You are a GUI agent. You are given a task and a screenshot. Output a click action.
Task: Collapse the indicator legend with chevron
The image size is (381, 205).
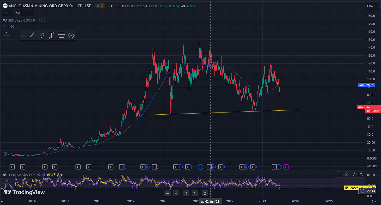7,33
